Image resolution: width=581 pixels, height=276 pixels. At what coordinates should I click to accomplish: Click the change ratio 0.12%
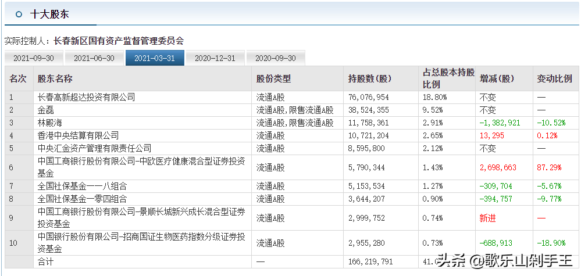[x=547, y=136]
